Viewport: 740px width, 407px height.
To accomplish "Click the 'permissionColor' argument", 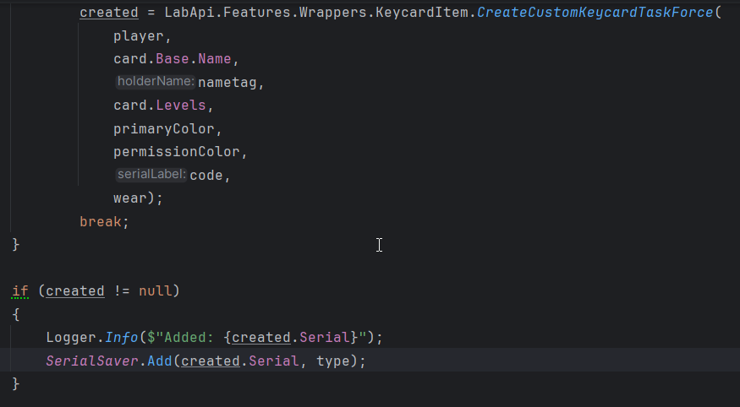I will (x=177, y=152).
